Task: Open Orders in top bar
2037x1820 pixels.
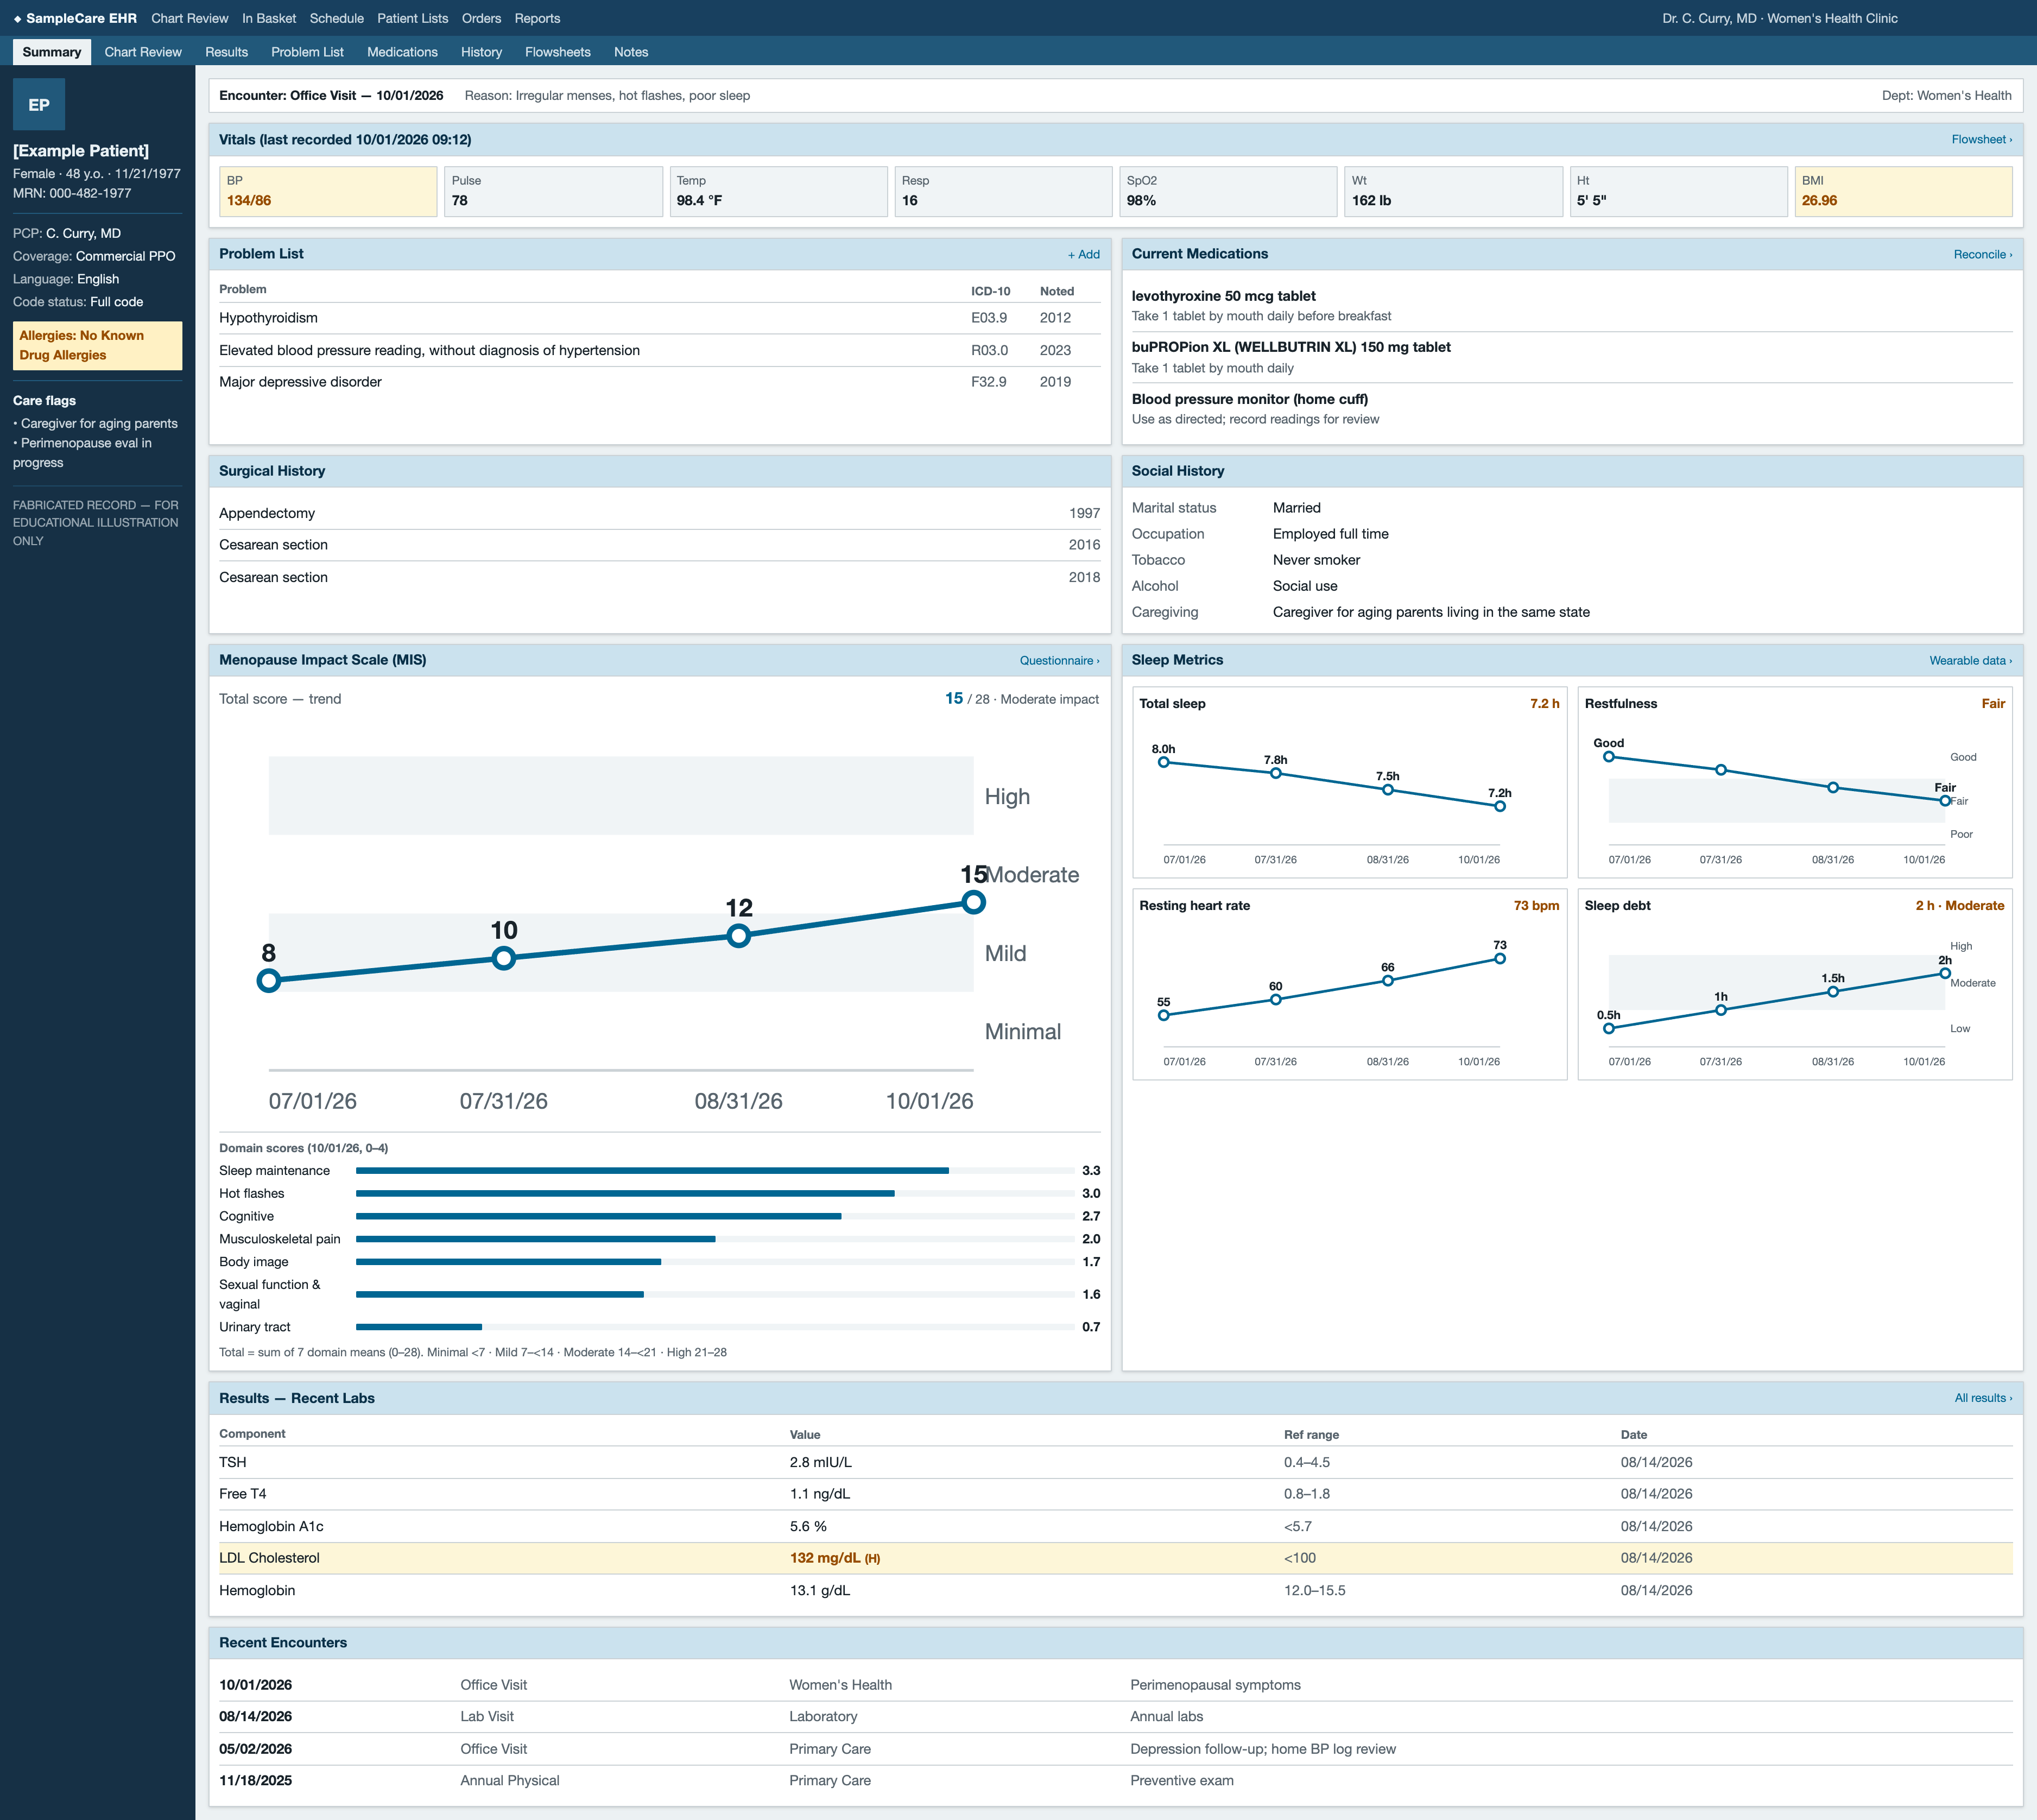Action: (x=481, y=18)
